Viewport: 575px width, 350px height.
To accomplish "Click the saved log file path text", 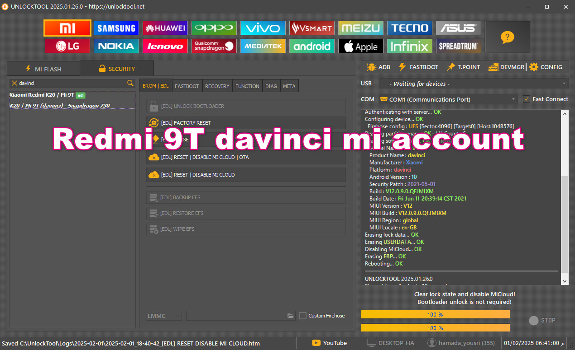I will pos(130,343).
